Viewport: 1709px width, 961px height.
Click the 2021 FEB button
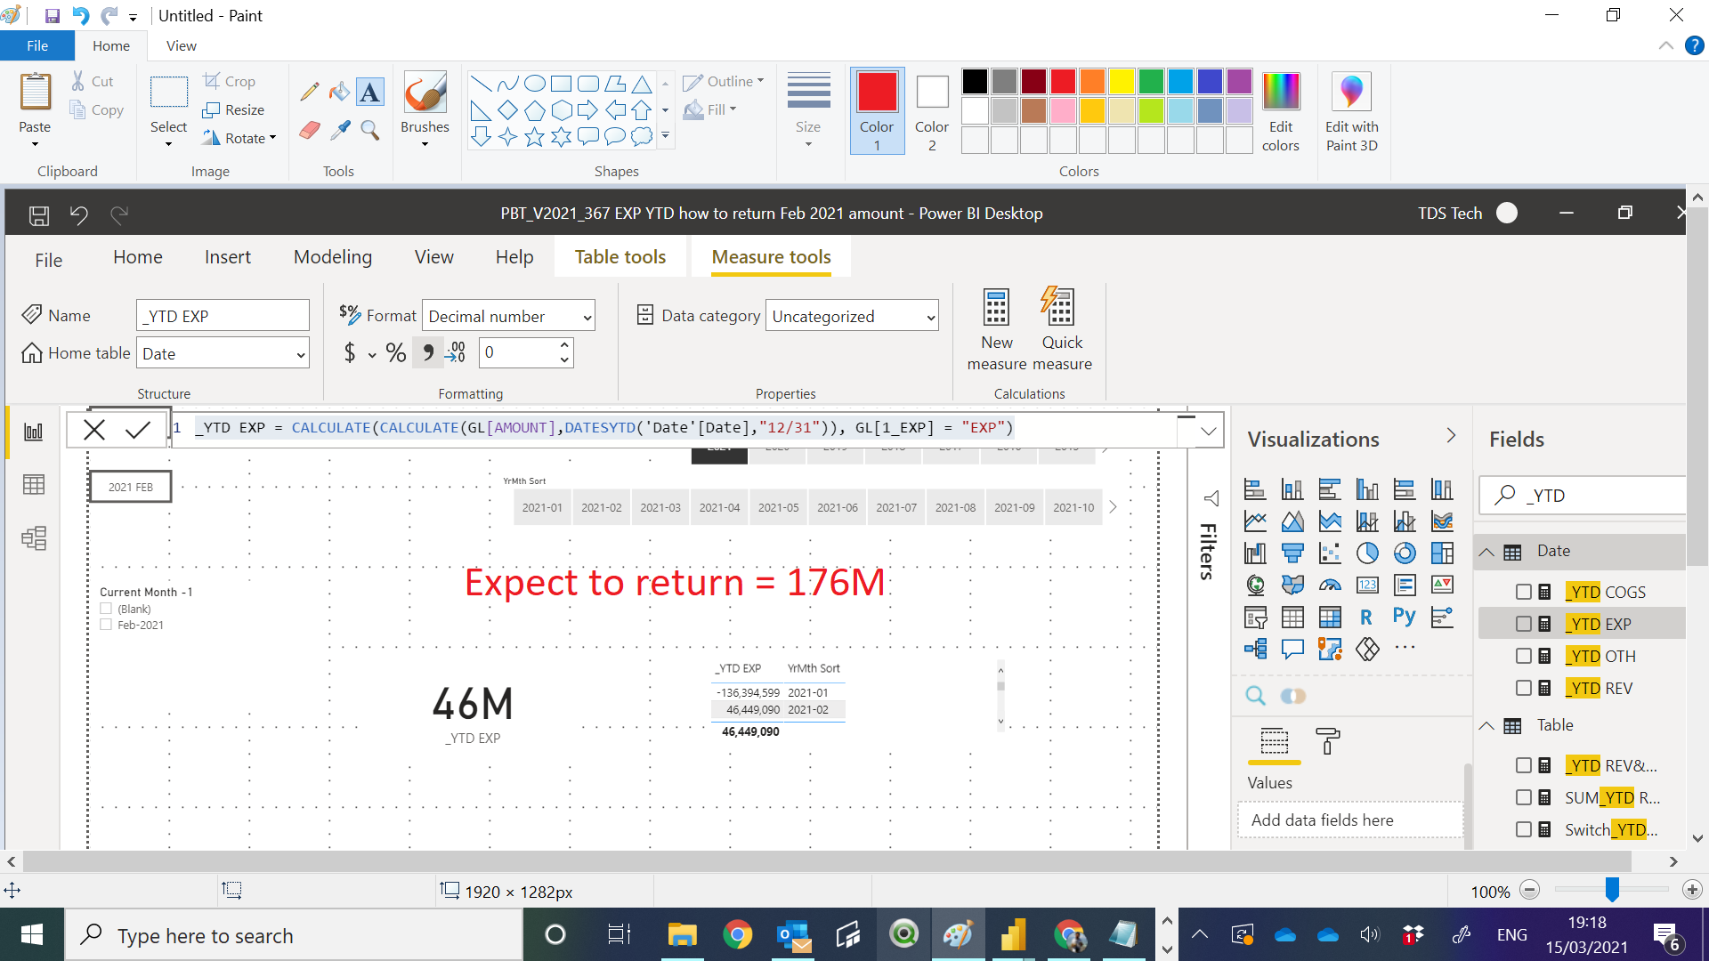(x=131, y=487)
